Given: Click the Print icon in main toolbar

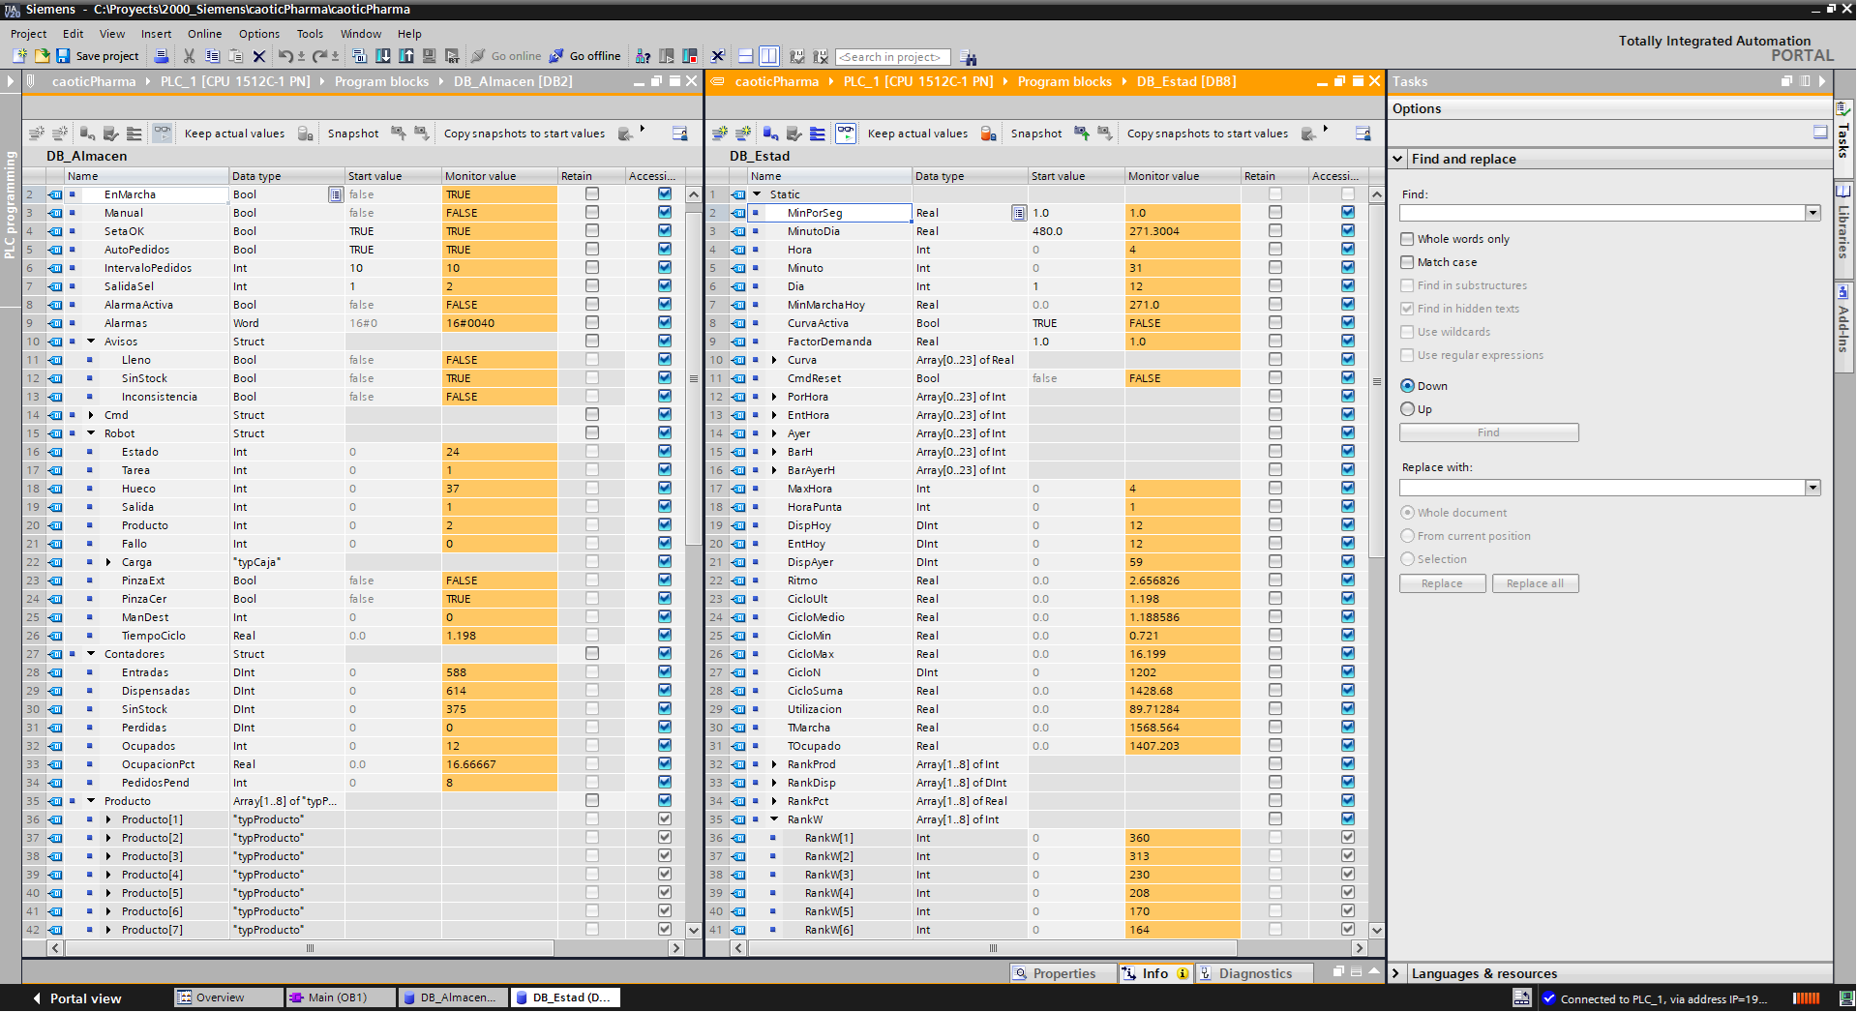Looking at the screenshot, I should (x=162, y=56).
